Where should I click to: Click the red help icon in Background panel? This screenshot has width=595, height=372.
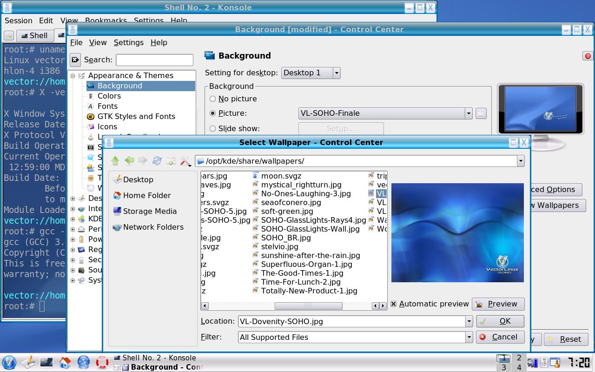[x=588, y=56]
